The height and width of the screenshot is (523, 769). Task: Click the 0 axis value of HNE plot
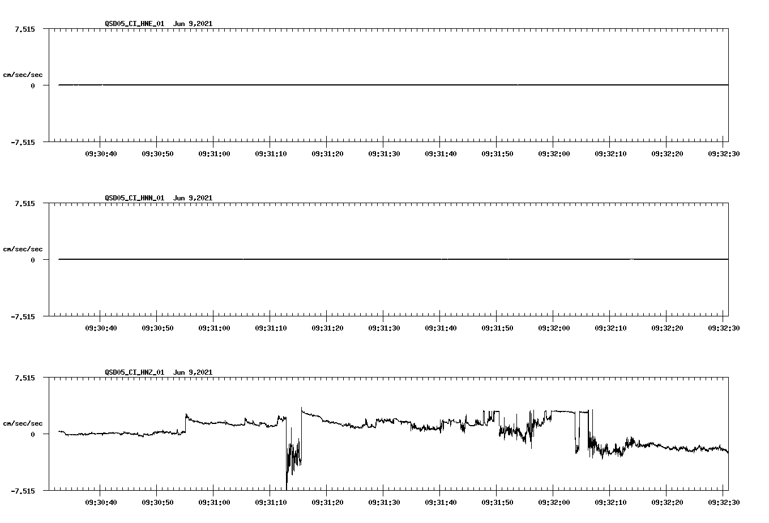[x=33, y=85]
